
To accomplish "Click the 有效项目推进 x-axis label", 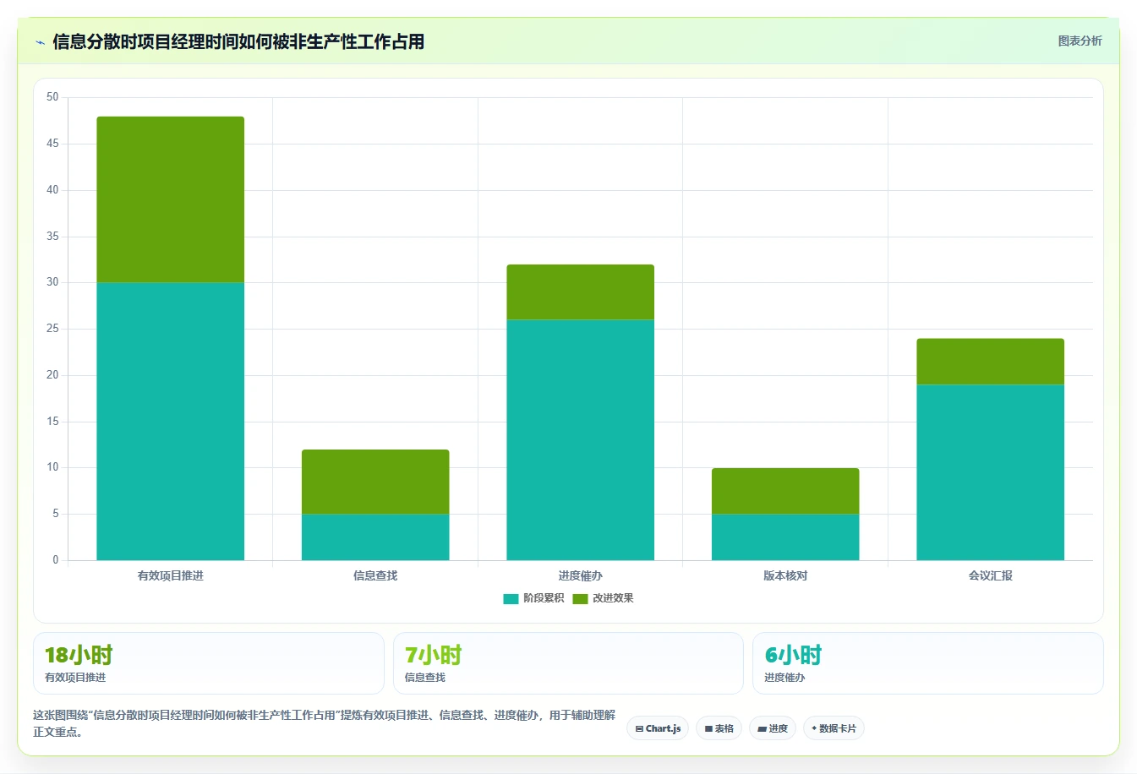I will (171, 575).
